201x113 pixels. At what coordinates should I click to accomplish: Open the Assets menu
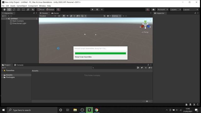[x=13, y=6]
